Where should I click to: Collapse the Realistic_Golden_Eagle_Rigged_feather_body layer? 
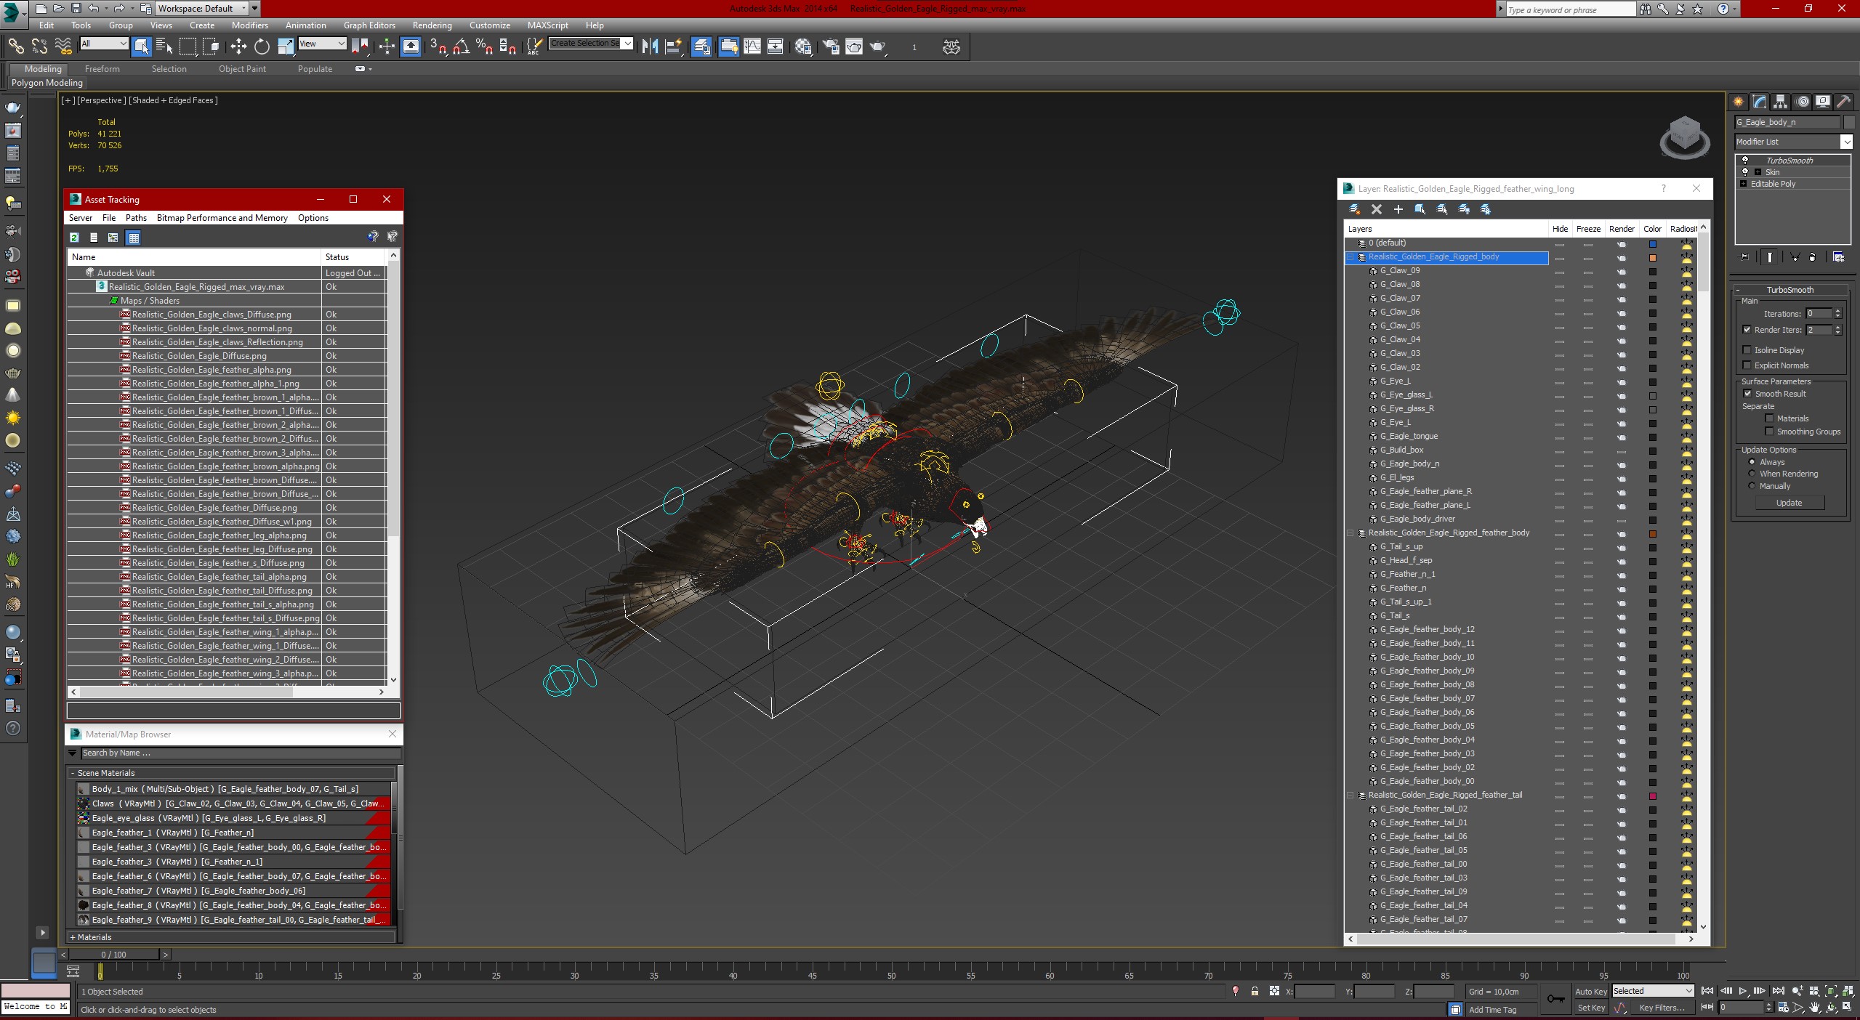[x=1350, y=533]
